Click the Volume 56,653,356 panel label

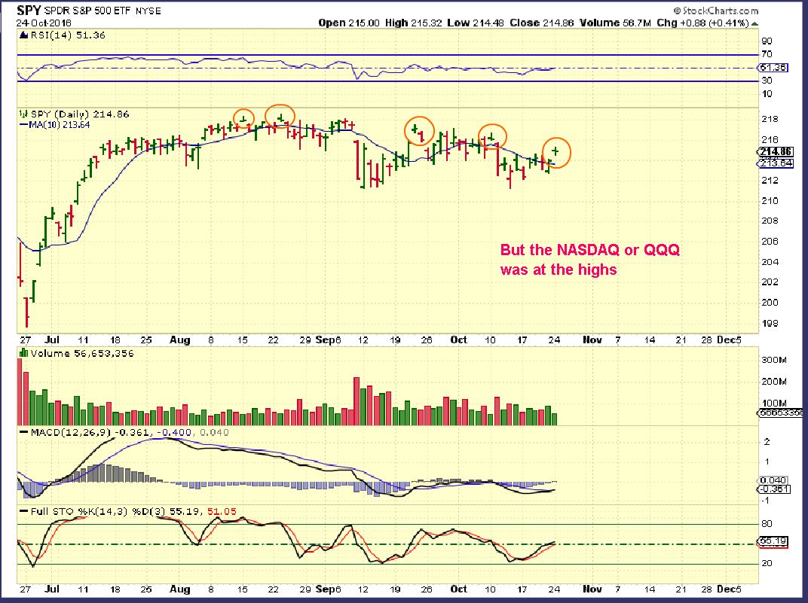tap(82, 354)
